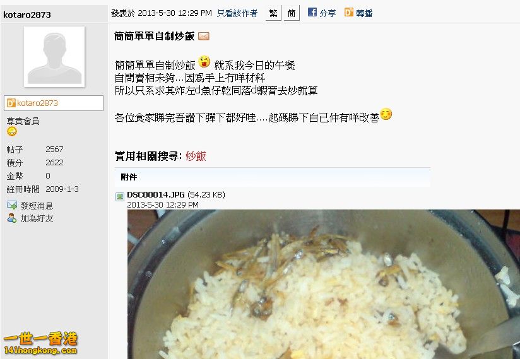Click the smiley icon under 尊貴會員
Viewport: 520px width, 359px height.
click(x=12, y=131)
